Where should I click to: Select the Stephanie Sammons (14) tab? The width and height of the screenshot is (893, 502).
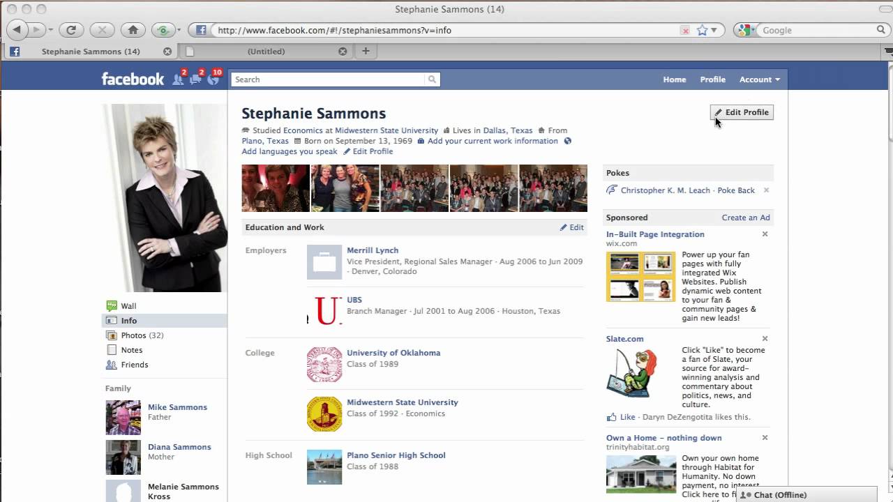point(90,52)
